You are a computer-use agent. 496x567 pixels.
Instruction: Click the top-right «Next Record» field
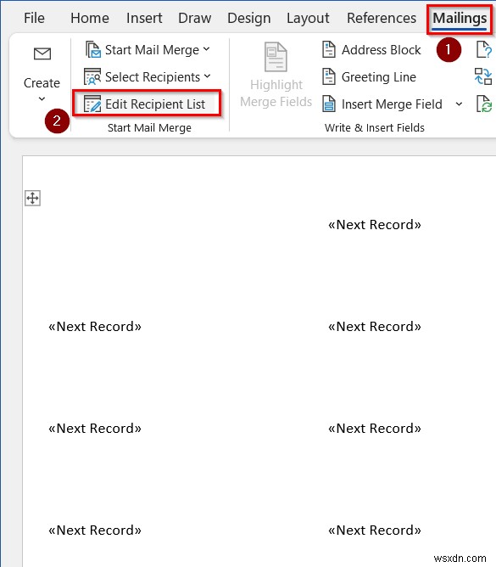pyautogui.click(x=375, y=225)
